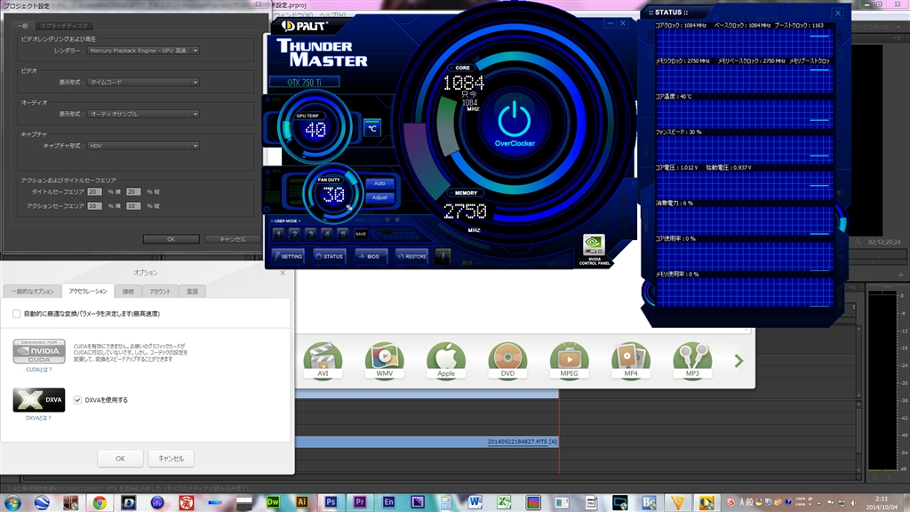Switch to the アカウント tab
910x512 pixels.
coord(160,292)
